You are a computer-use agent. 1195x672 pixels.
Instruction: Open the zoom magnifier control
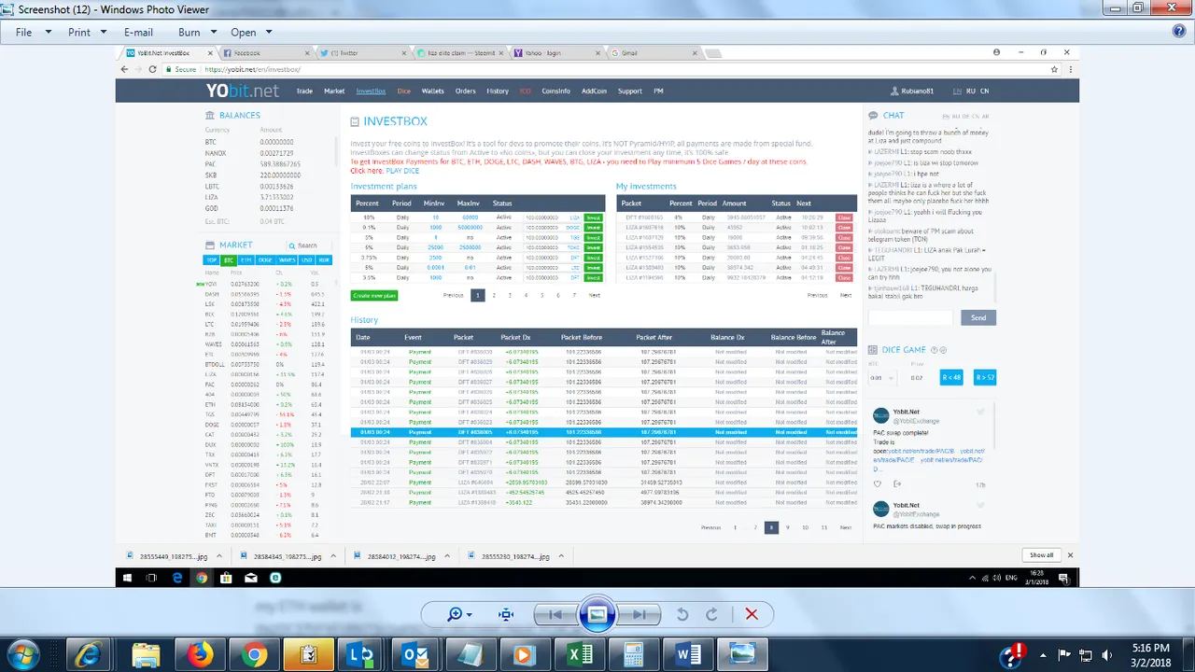[455, 614]
